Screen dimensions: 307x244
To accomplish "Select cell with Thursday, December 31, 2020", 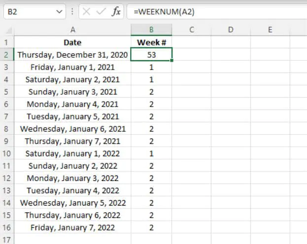I will click(x=72, y=55).
